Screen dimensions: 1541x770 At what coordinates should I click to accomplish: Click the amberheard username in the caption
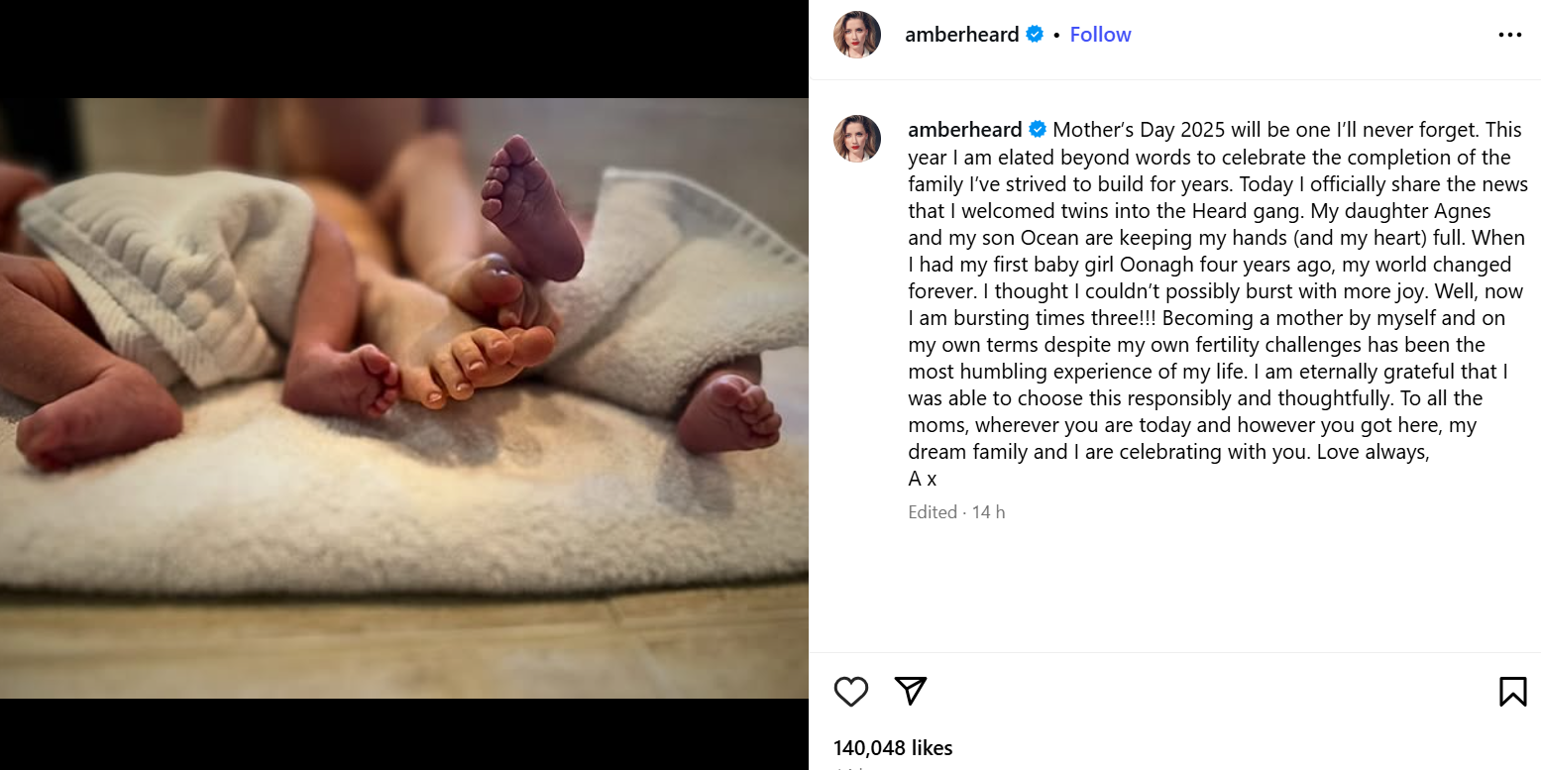point(964,130)
